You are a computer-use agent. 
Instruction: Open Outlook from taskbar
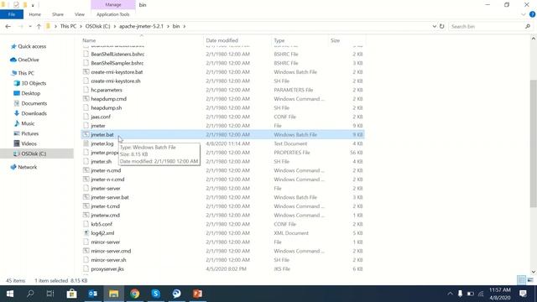point(92,294)
